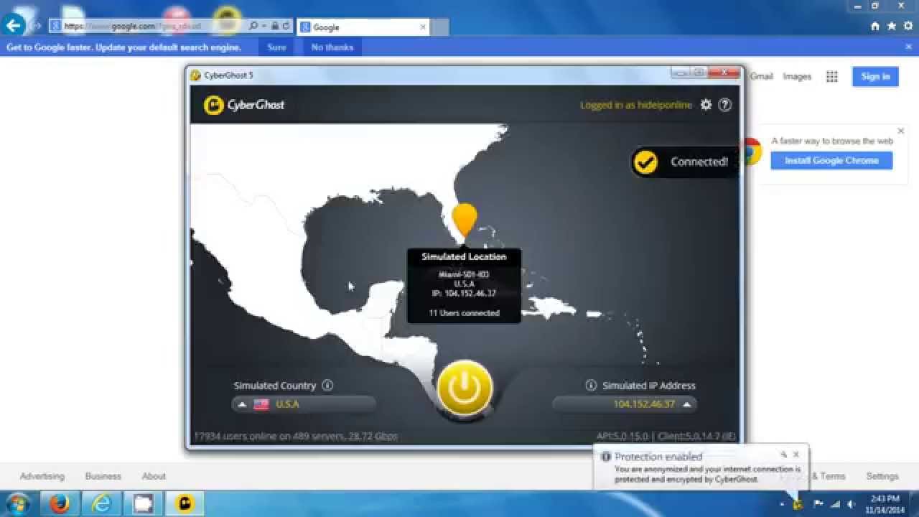
Task: Open IE Tools gear icon
Action: coord(909,26)
